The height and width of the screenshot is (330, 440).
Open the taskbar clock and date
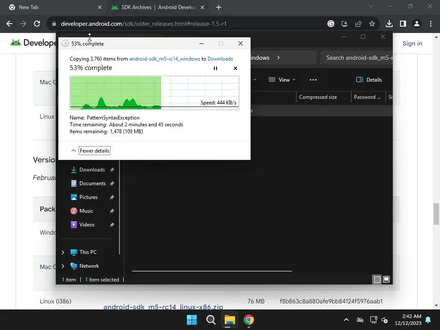(x=408, y=320)
